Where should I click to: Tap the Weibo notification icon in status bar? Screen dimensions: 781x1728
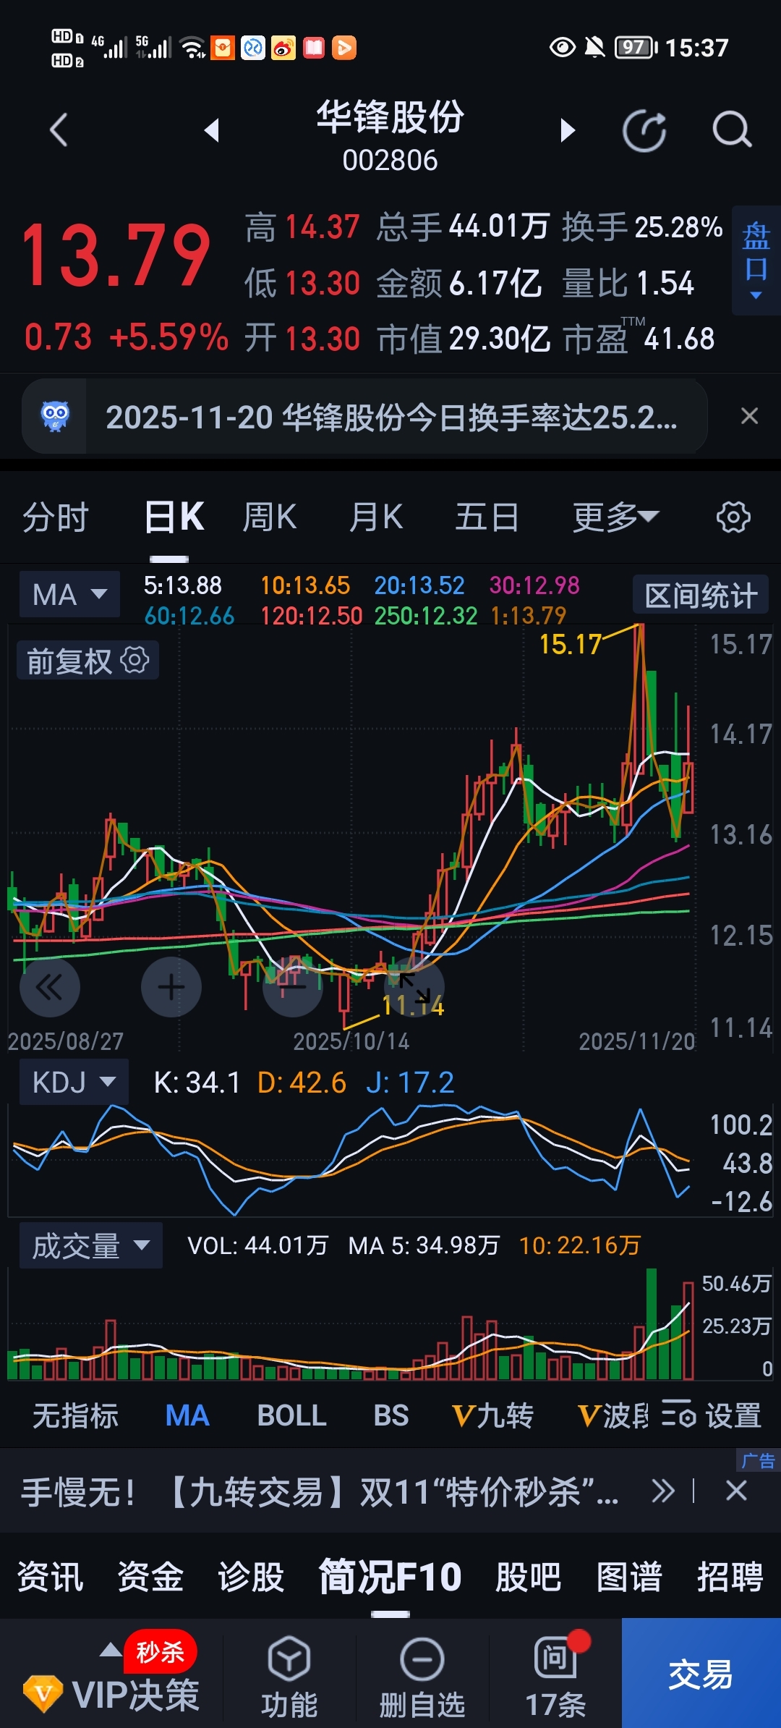click(283, 48)
